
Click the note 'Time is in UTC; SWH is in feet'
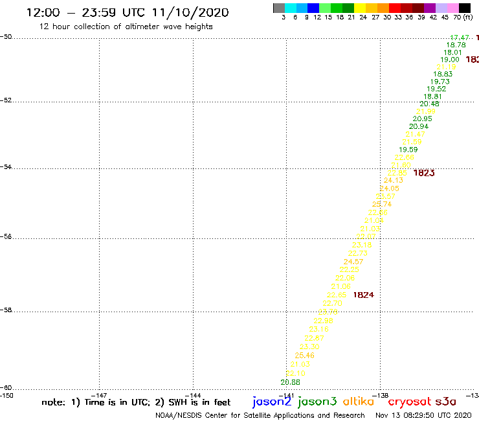click(136, 402)
